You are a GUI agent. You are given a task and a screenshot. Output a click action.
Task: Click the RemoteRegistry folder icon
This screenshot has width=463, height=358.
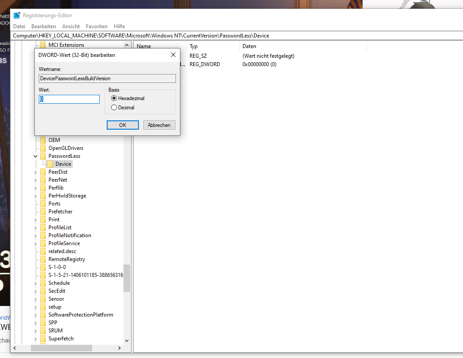(x=43, y=259)
